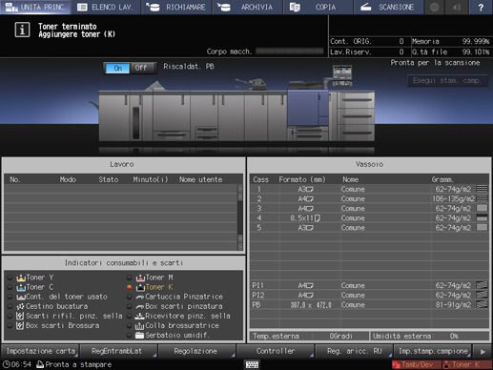Screen dimensions: 493x370
Task: Click Cartuccia Pinzatrice status lamp
Action: click(129, 297)
